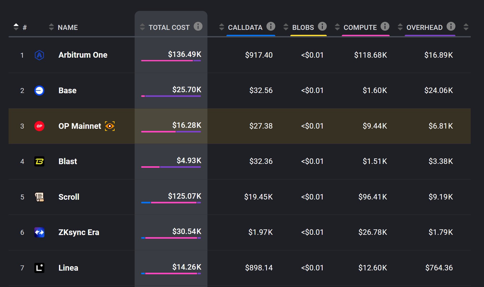Click the $125.07K total cost value
The image size is (484, 287).
coord(185,196)
